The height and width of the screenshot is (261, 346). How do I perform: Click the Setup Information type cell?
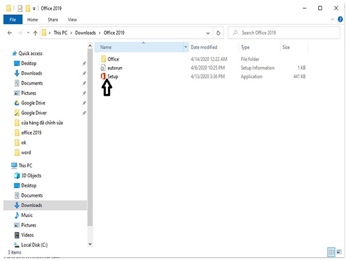(258, 68)
